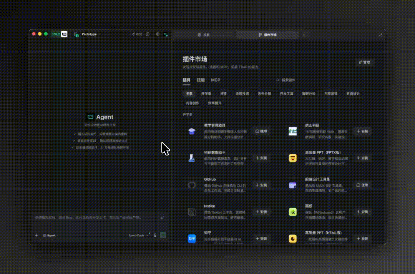Filter by 全部 category chip
The width and height of the screenshot is (415, 274).
click(189, 94)
